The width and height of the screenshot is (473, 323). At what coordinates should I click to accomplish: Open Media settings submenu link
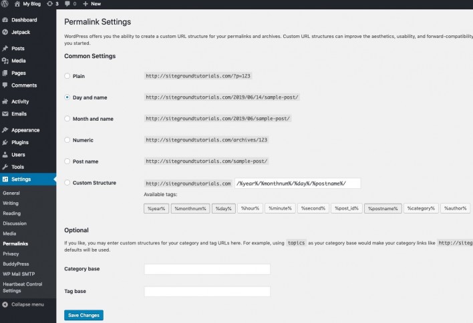tap(9, 234)
